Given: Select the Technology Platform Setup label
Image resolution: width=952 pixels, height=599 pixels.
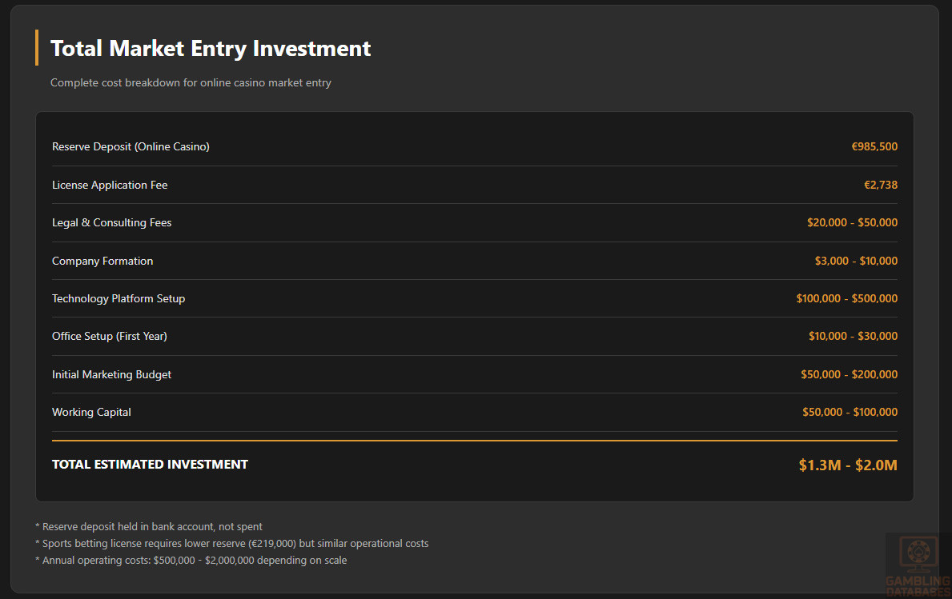Looking at the screenshot, I should (118, 298).
